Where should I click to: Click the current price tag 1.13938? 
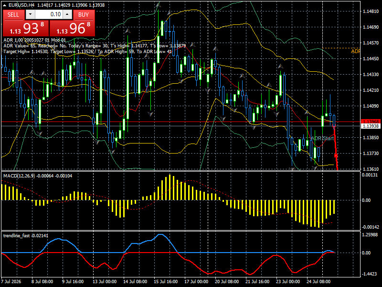371,126
